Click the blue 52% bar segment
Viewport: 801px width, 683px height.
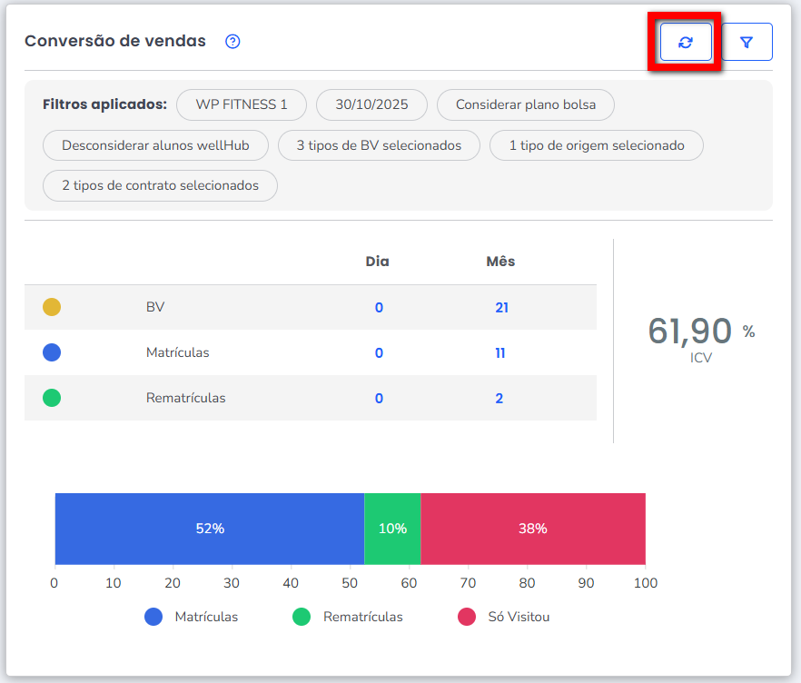pyautogui.click(x=210, y=529)
